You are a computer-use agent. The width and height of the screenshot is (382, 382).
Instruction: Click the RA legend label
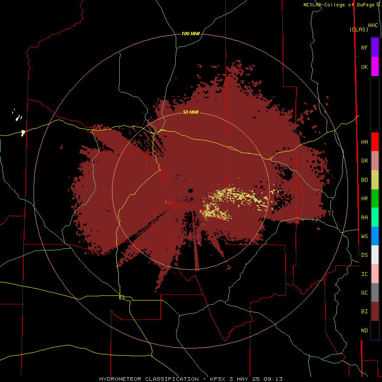[x=364, y=217]
